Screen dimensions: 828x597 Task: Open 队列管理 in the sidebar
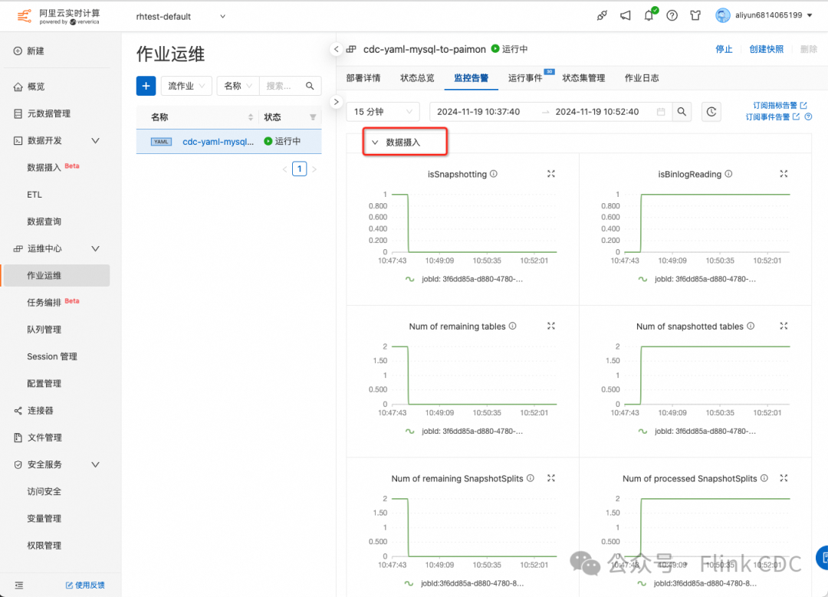tap(44, 330)
